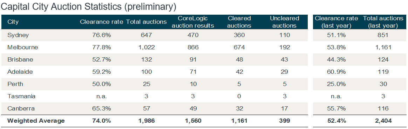408x129 pixels.
Task: Click the Weighted Average row label
Action: [x=36, y=121]
